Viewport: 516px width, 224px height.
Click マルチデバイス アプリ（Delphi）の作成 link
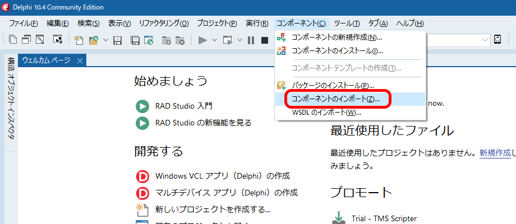tap(227, 193)
